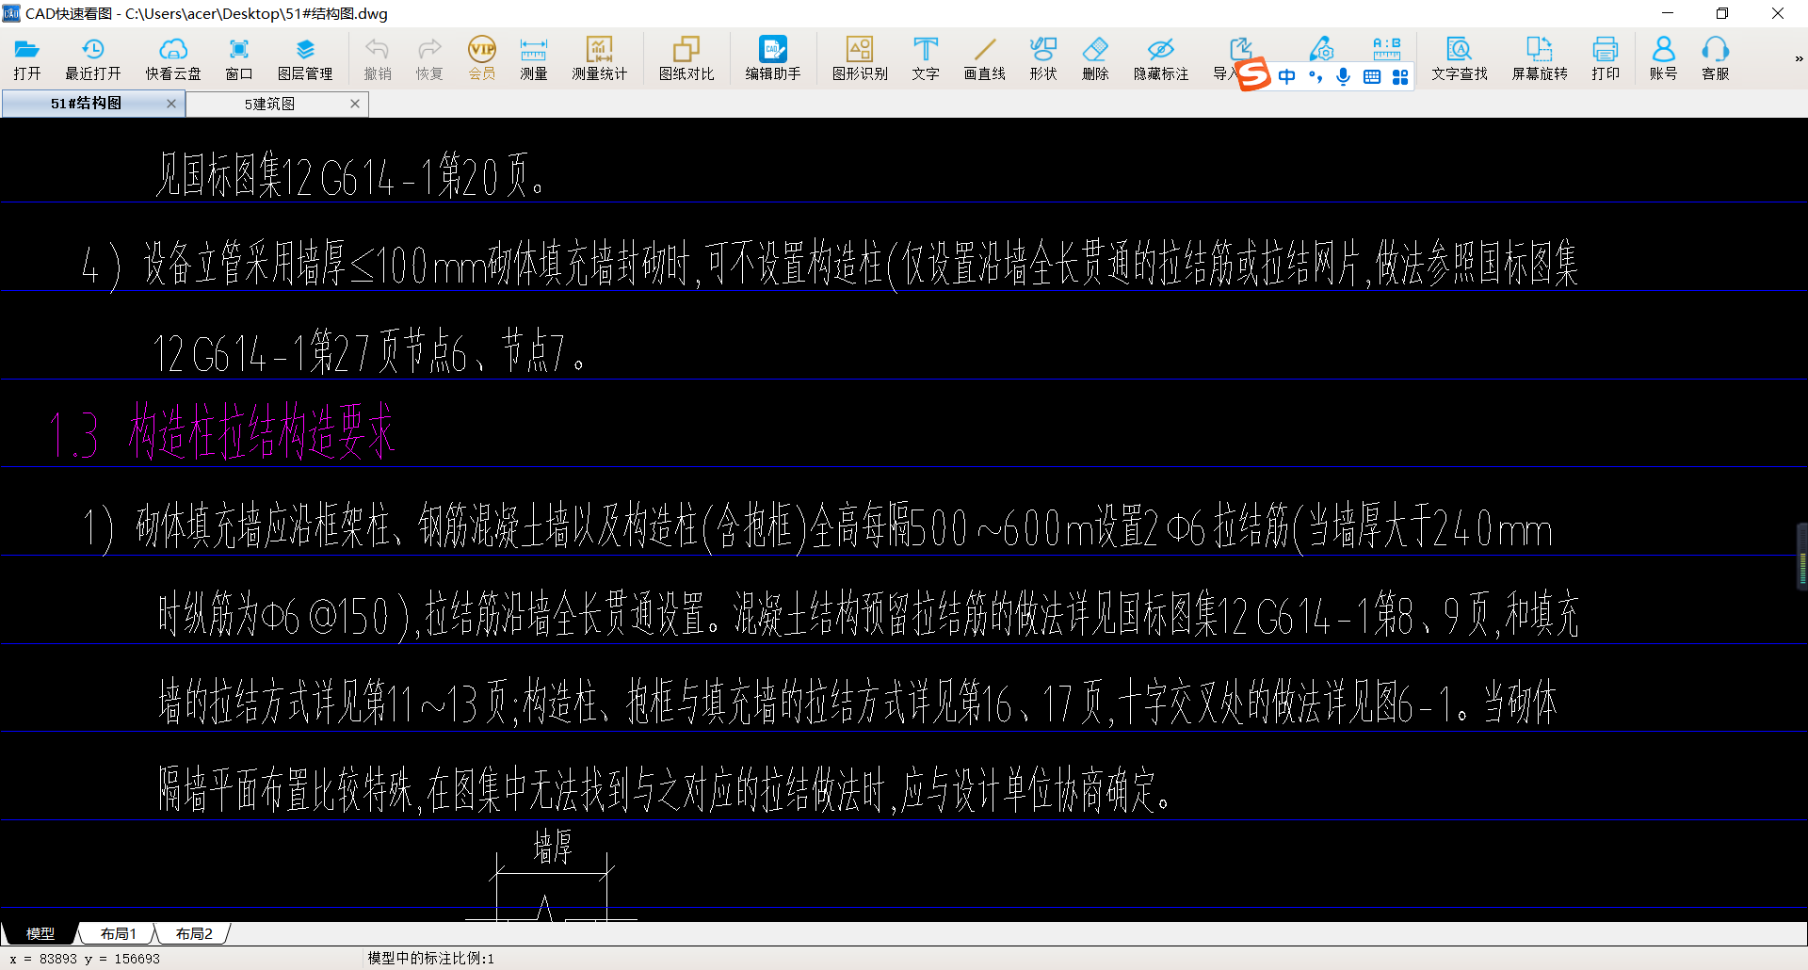Image resolution: width=1808 pixels, height=970 pixels.
Task: Rotate the view with 屏幕旋转
Action: [x=1540, y=59]
